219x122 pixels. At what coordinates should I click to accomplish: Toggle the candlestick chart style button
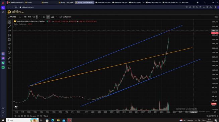pos(48,17)
